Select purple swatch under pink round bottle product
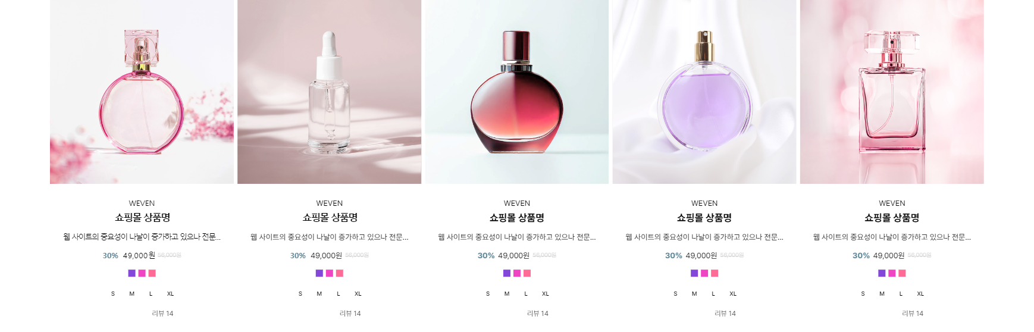 click(x=131, y=273)
